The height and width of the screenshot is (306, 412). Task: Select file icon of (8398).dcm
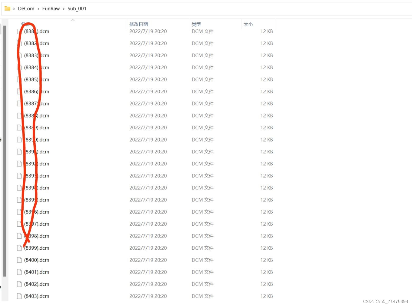point(19,236)
